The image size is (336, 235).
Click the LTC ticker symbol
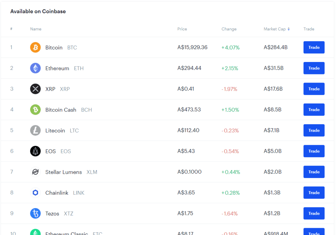pyautogui.click(x=74, y=130)
